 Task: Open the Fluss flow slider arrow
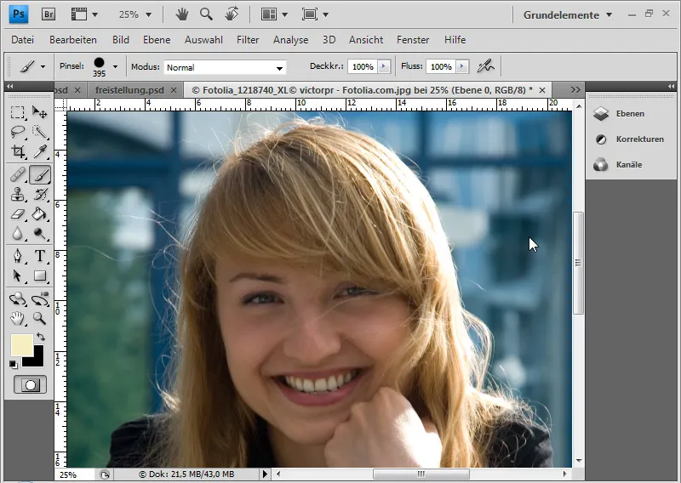point(462,66)
